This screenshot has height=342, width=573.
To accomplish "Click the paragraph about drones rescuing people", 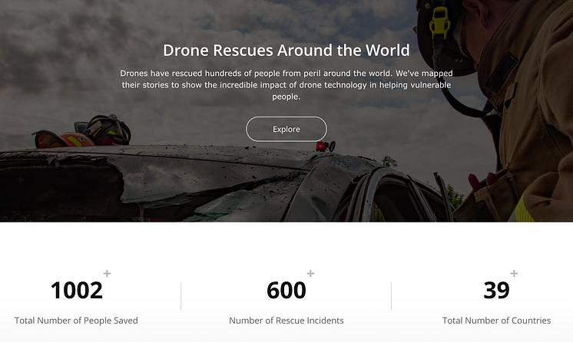I will (286, 84).
